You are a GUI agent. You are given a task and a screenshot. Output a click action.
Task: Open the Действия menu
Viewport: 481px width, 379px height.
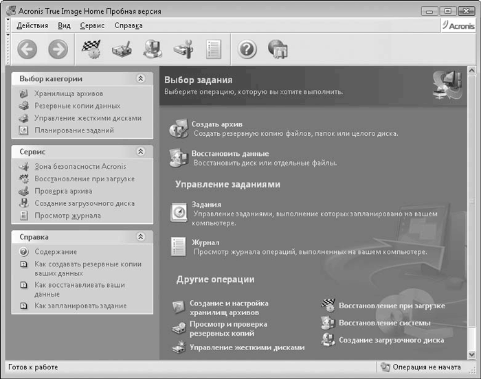tap(32, 25)
